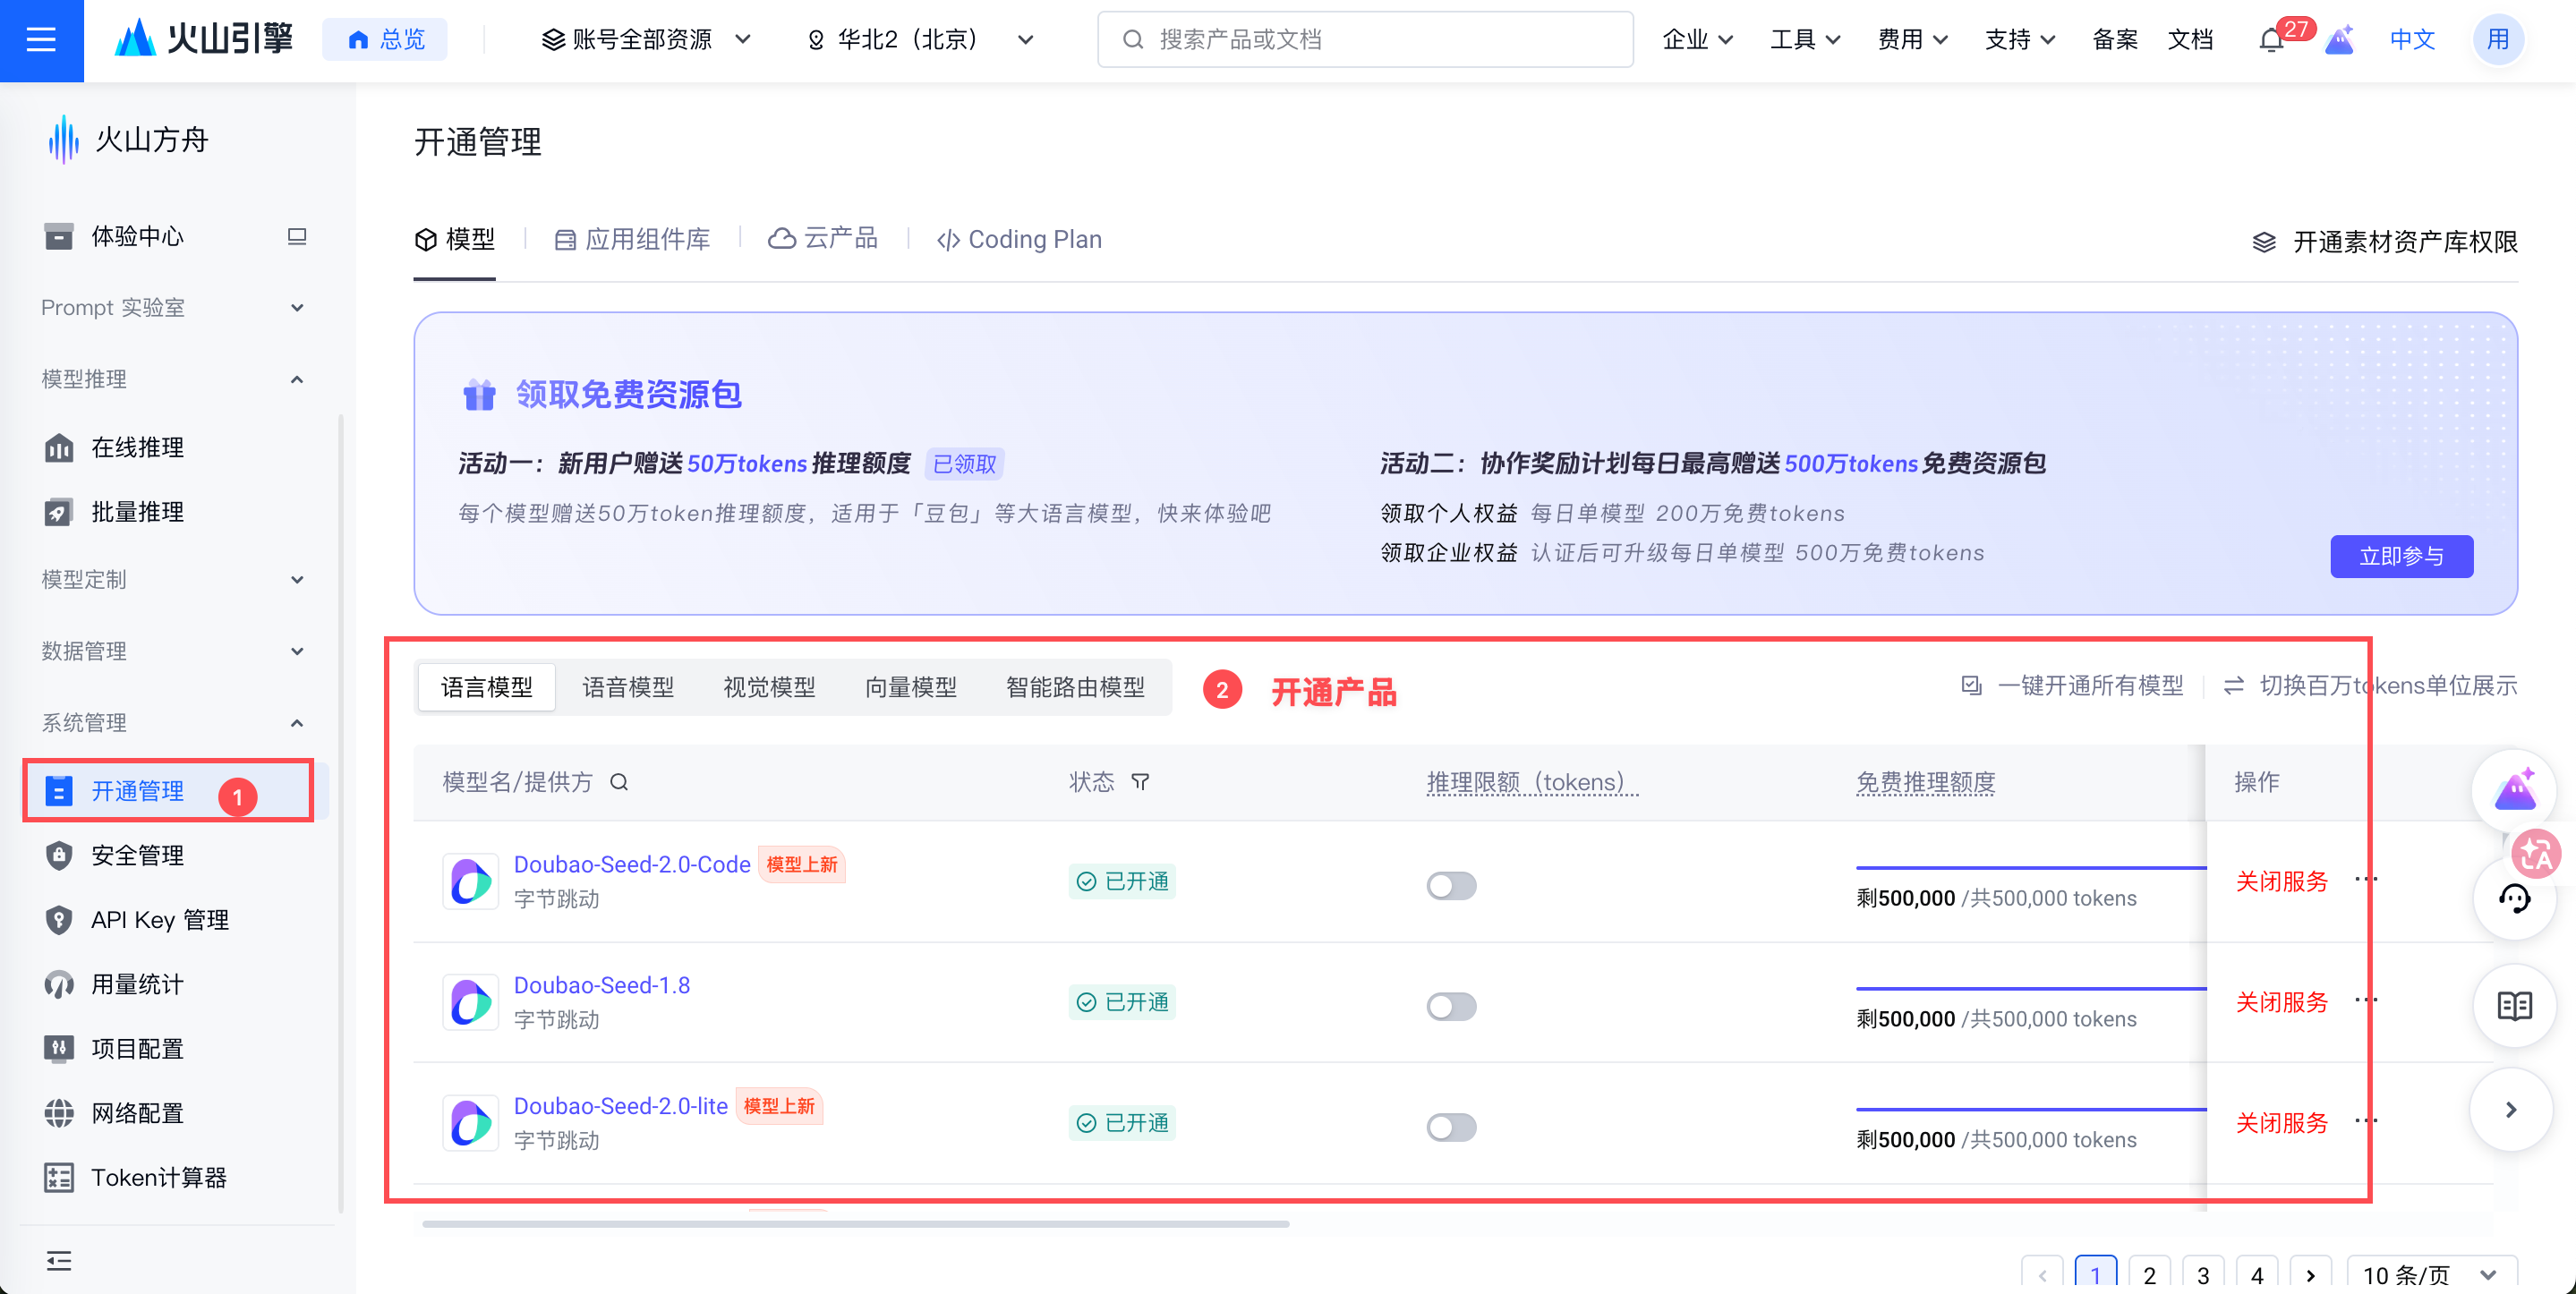Viewport: 2576px width, 1294px height.
Task: Open the floating AI assistant button
Action: tap(2514, 791)
